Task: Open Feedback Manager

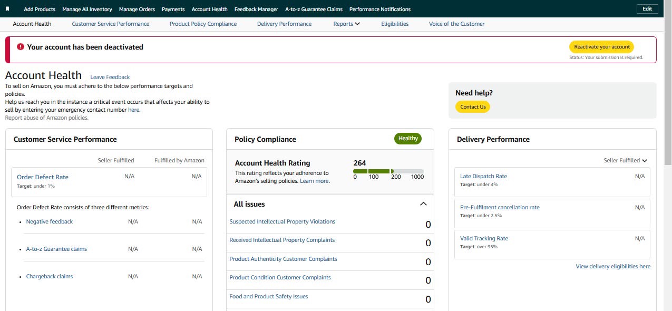Action: 256,9
